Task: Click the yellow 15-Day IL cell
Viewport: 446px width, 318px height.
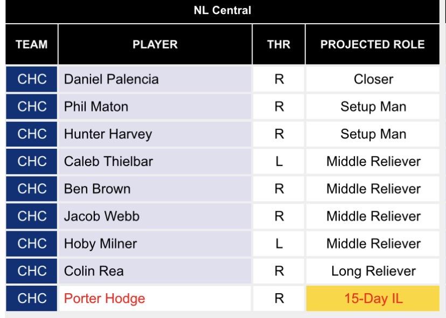Action: click(x=373, y=298)
